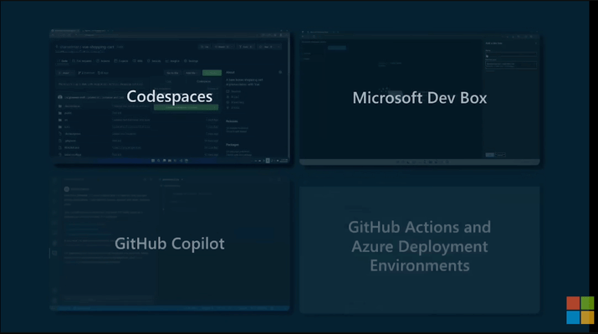
Task: Click the Windows Start icon in taskbar
Action: coord(153,161)
